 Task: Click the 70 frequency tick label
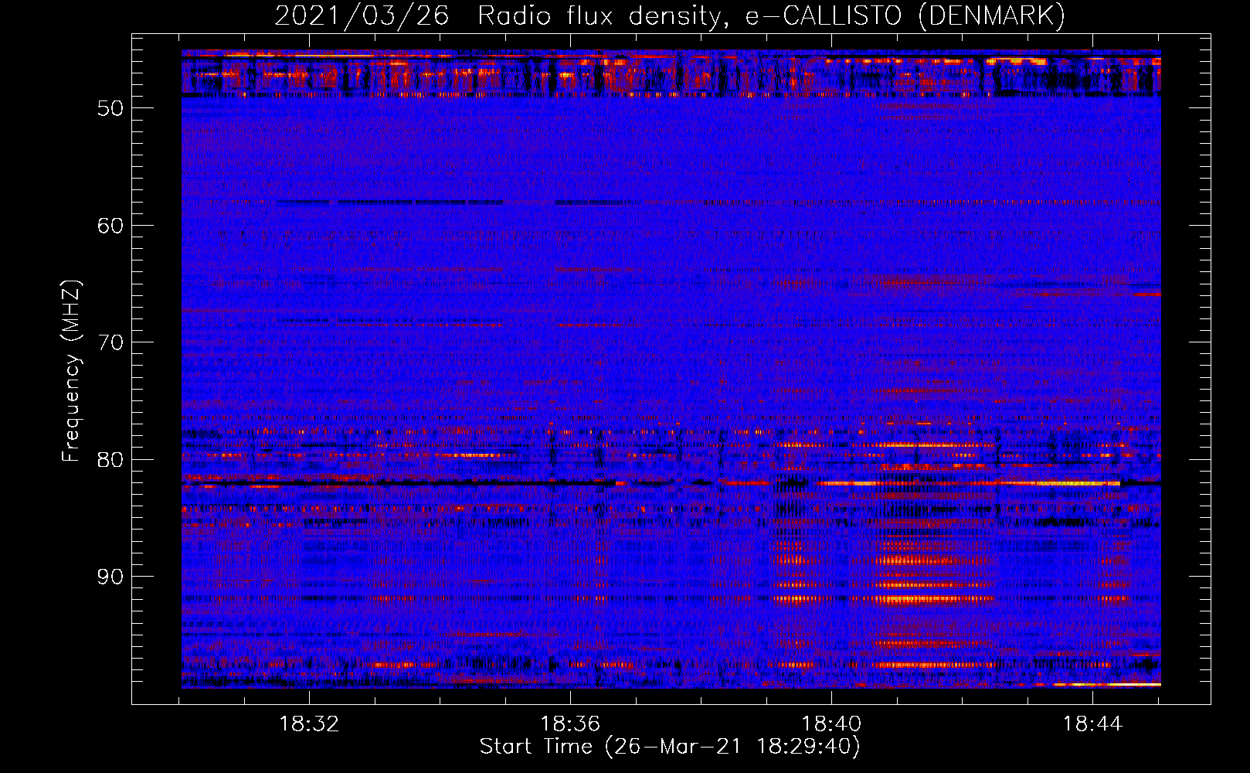110,342
